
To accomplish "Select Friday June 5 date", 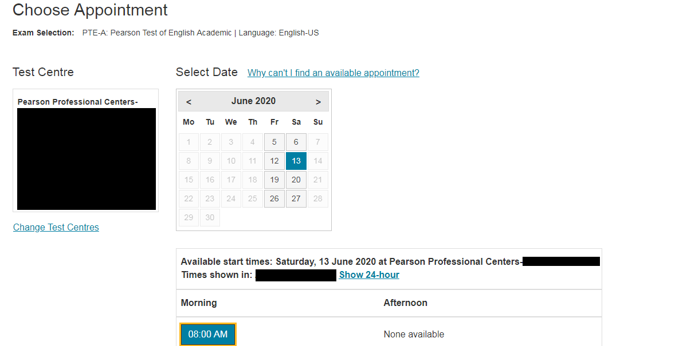I will point(274,142).
